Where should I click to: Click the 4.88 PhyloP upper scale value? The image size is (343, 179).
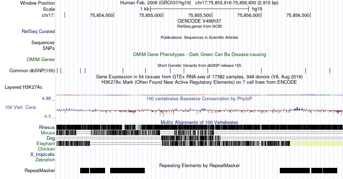point(46,98)
